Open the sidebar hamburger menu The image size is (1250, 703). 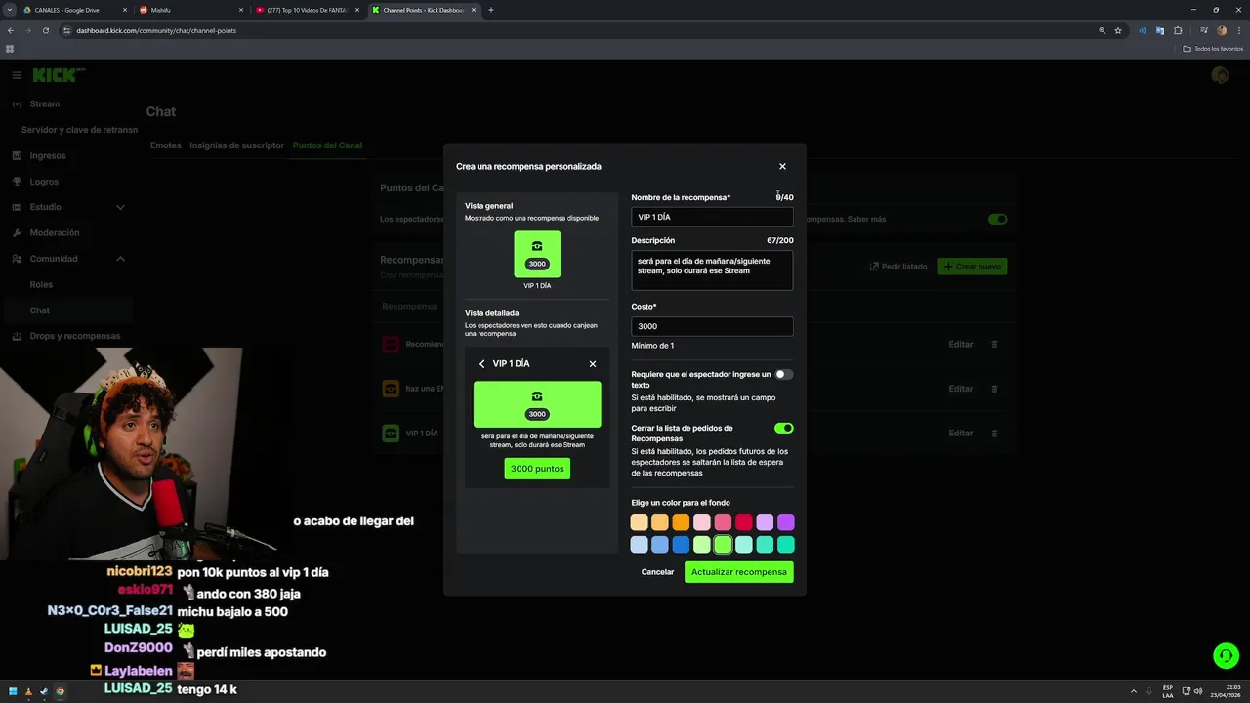click(x=17, y=75)
